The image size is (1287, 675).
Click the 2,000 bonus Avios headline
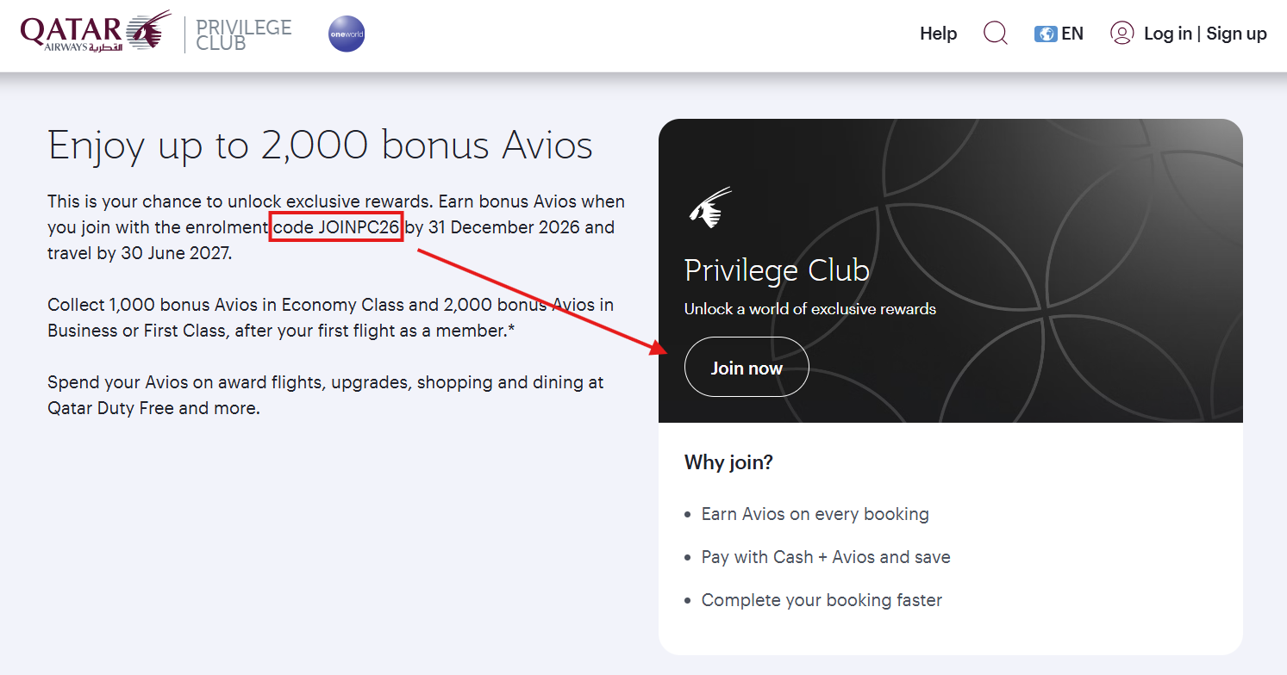[320, 146]
